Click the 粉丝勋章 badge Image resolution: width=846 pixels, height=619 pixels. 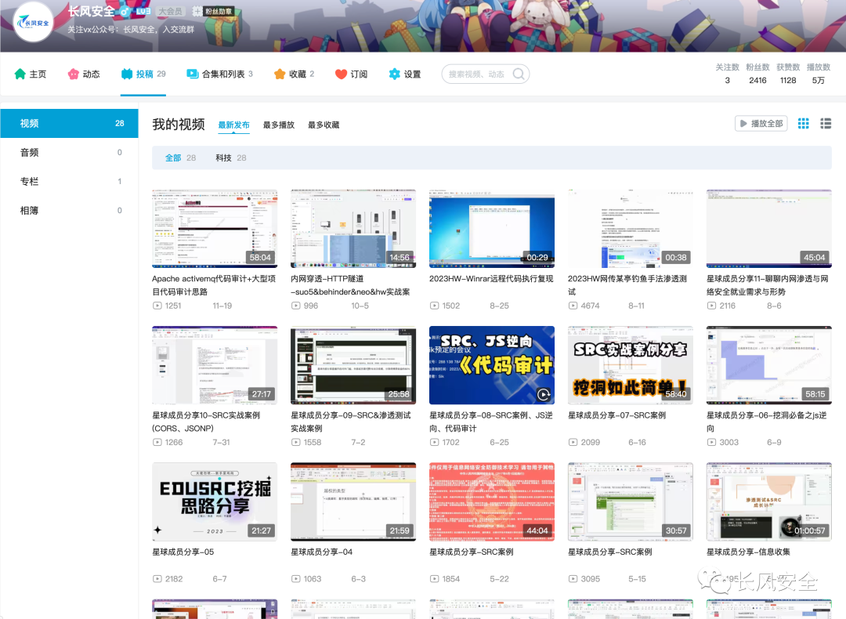[x=213, y=11]
